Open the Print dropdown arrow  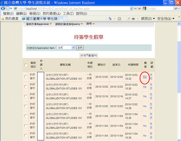pos(138,19)
